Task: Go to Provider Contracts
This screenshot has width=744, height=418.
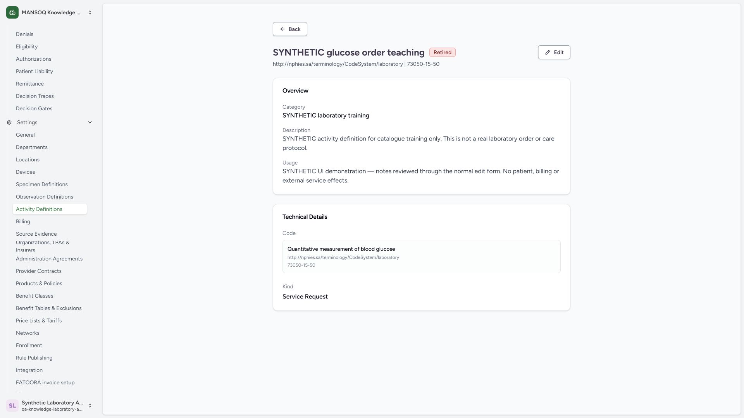Action: pyautogui.click(x=50, y=271)
